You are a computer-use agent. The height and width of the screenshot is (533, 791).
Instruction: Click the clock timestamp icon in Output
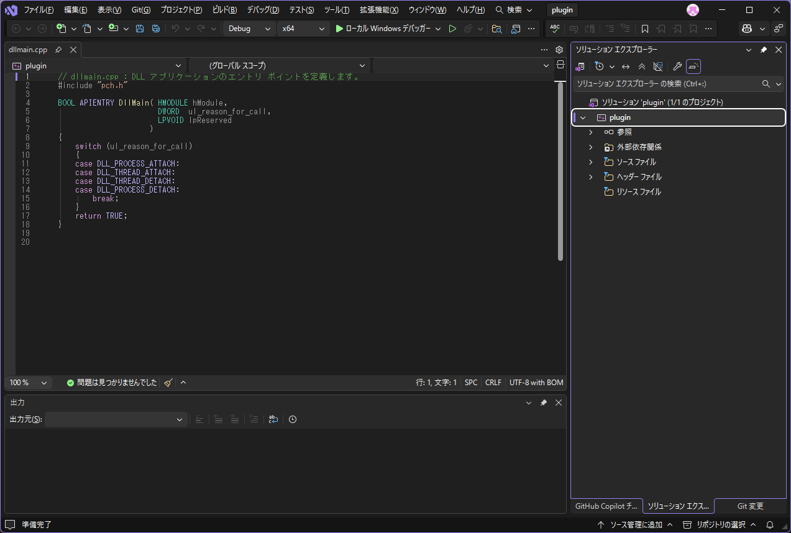(293, 419)
